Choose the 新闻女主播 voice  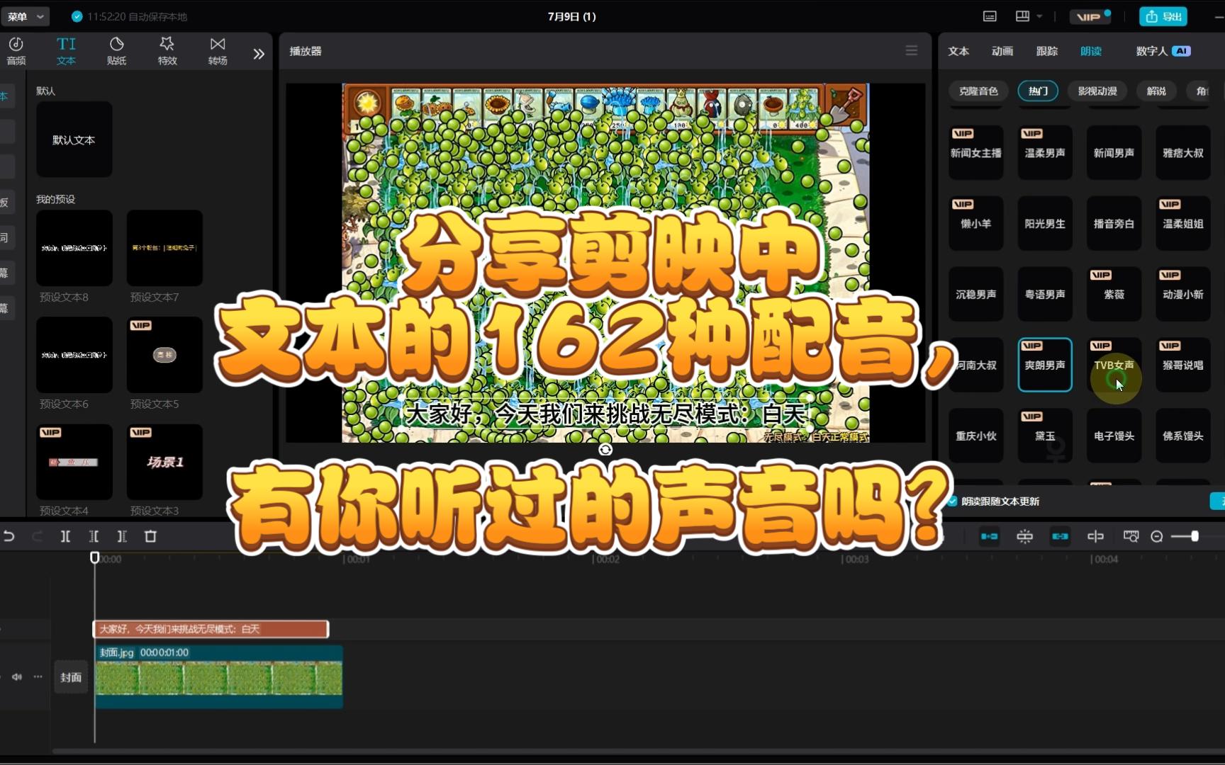(x=976, y=152)
